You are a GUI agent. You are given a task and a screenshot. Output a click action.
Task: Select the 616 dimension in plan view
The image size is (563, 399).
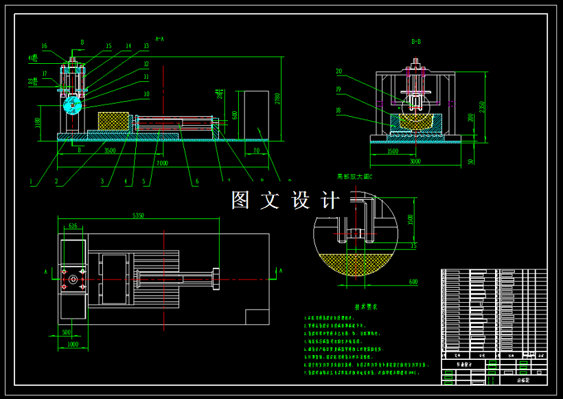point(73,226)
